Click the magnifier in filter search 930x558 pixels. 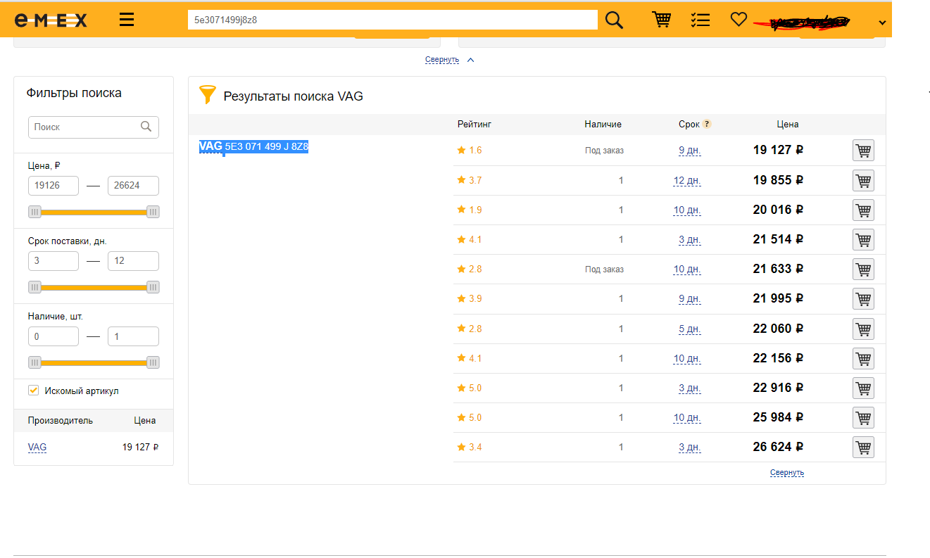click(x=146, y=127)
